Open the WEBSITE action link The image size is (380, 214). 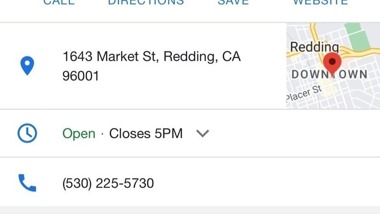pos(320,3)
